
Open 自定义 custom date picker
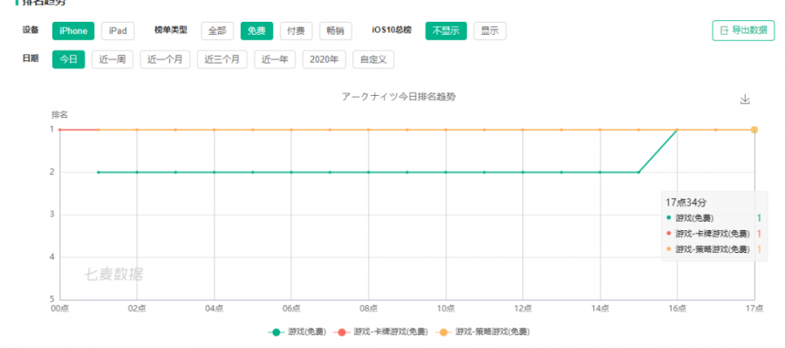(x=373, y=59)
